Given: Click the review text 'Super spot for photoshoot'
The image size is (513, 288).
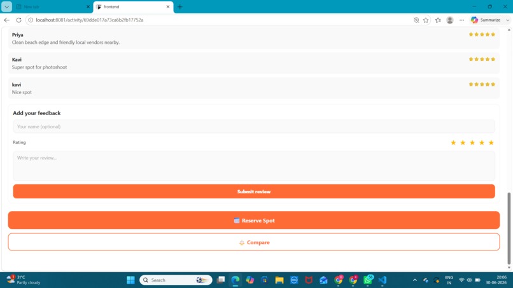Looking at the screenshot, I should [39, 67].
